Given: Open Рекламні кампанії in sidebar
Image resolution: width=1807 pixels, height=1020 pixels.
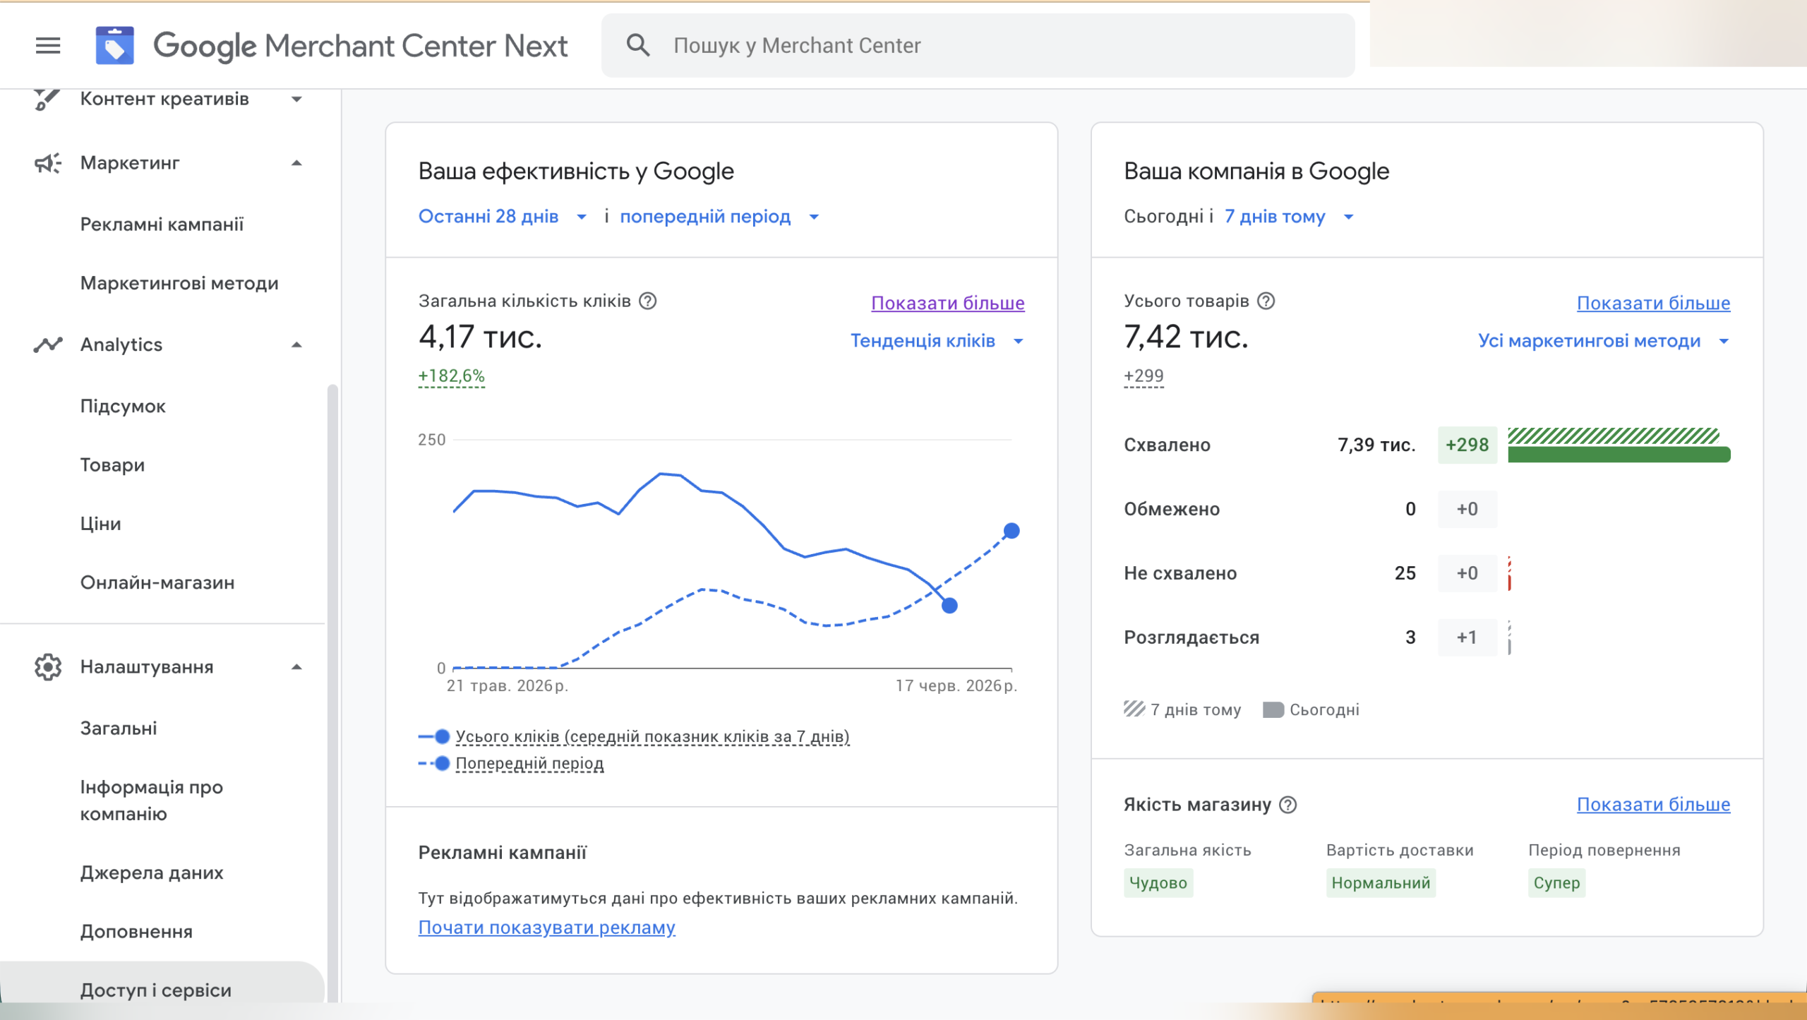Looking at the screenshot, I should coord(162,224).
